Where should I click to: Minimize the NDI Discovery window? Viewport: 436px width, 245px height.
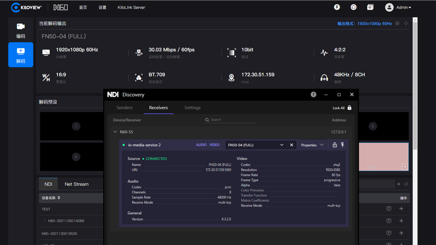coord(326,95)
